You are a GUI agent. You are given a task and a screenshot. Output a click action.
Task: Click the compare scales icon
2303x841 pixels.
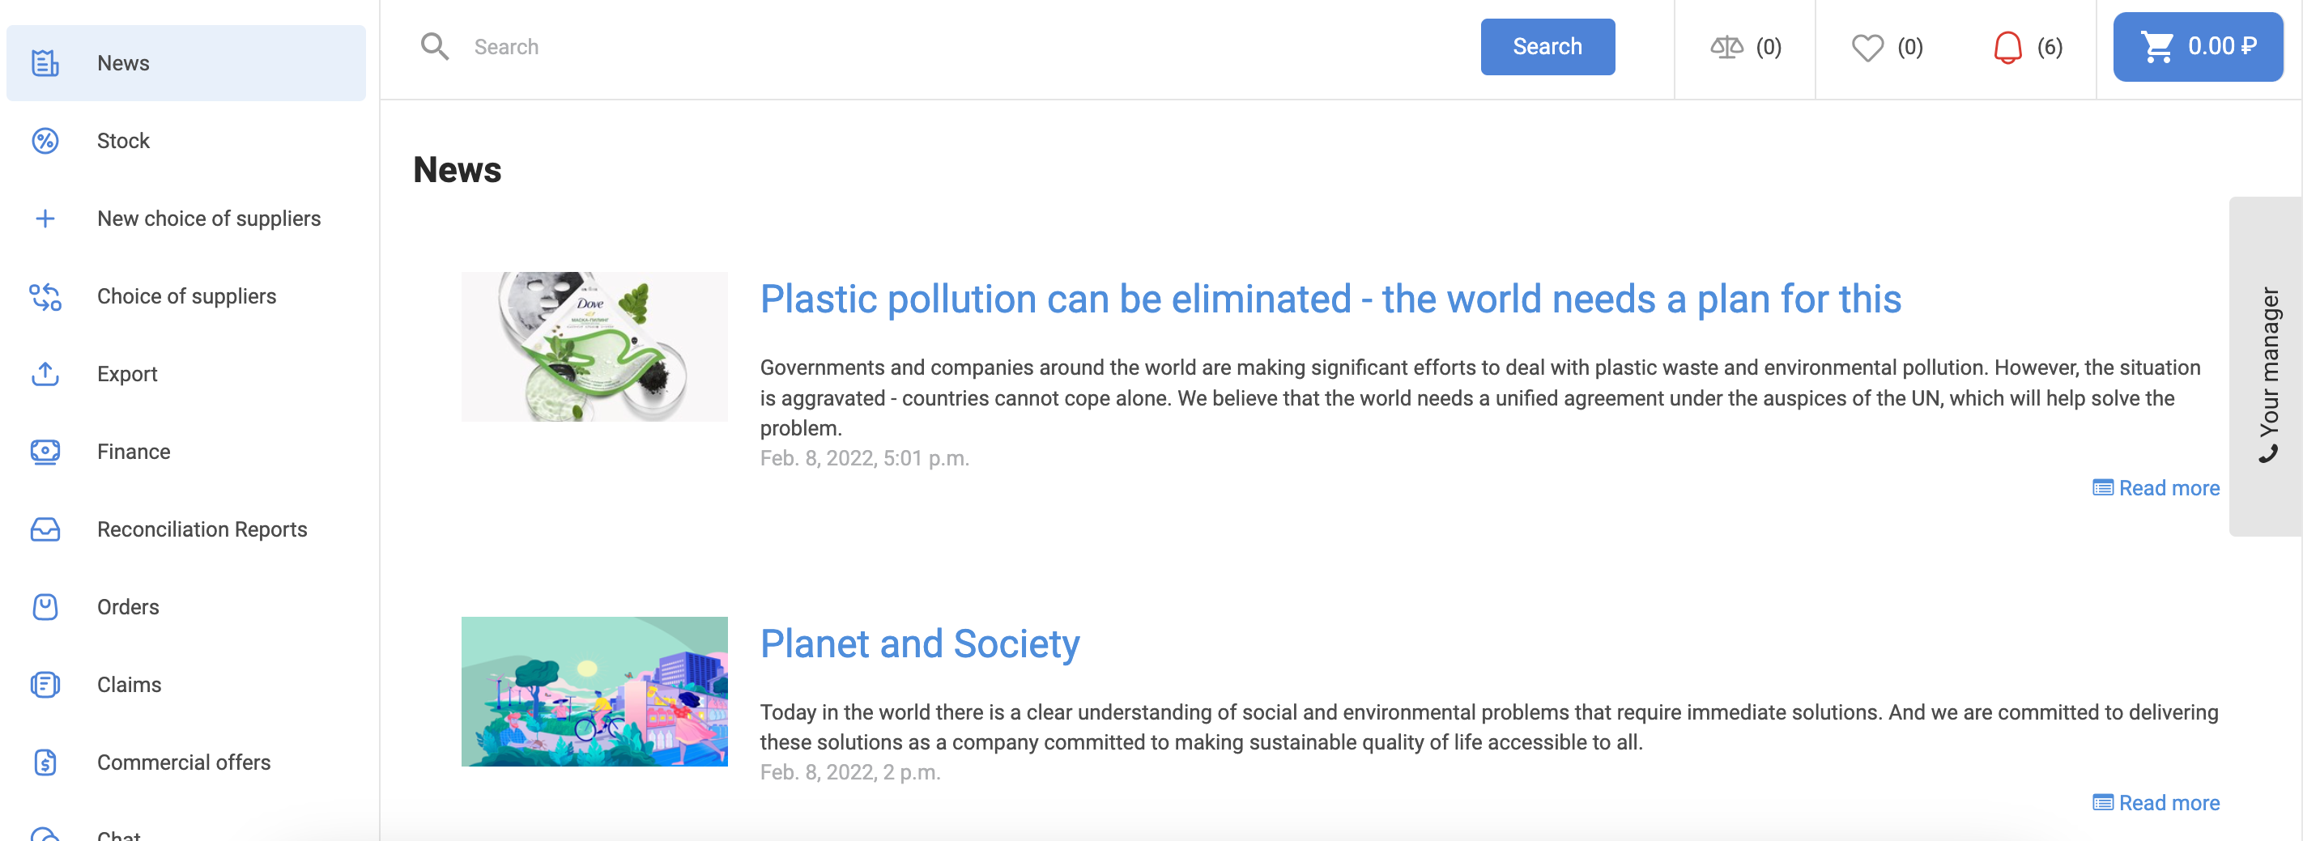pyautogui.click(x=1726, y=46)
